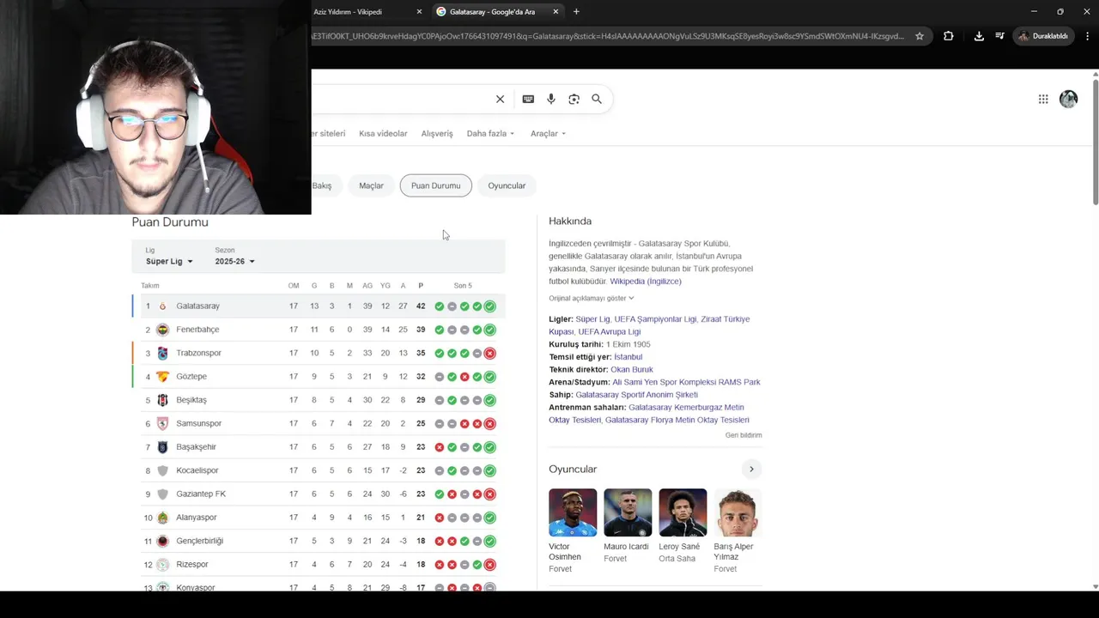Open Victor Osimhen player card
This screenshot has width=1099, height=618.
[x=573, y=530]
